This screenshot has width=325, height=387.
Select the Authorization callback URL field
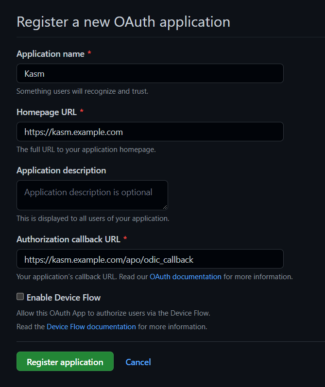[x=150, y=259]
